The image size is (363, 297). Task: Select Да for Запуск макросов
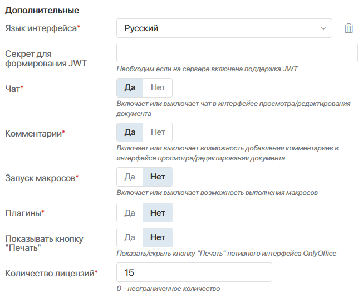coord(130,177)
